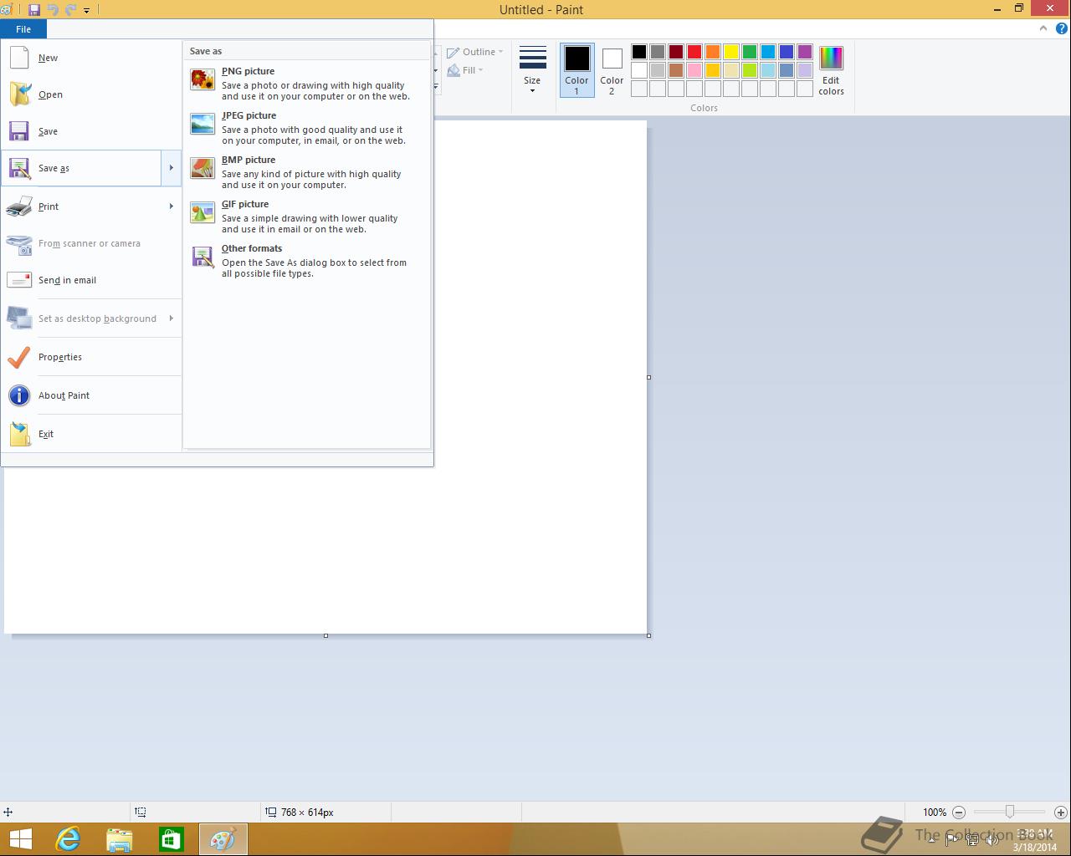Image resolution: width=1071 pixels, height=856 pixels.
Task: Click the JPEG picture icon
Action: (x=202, y=124)
